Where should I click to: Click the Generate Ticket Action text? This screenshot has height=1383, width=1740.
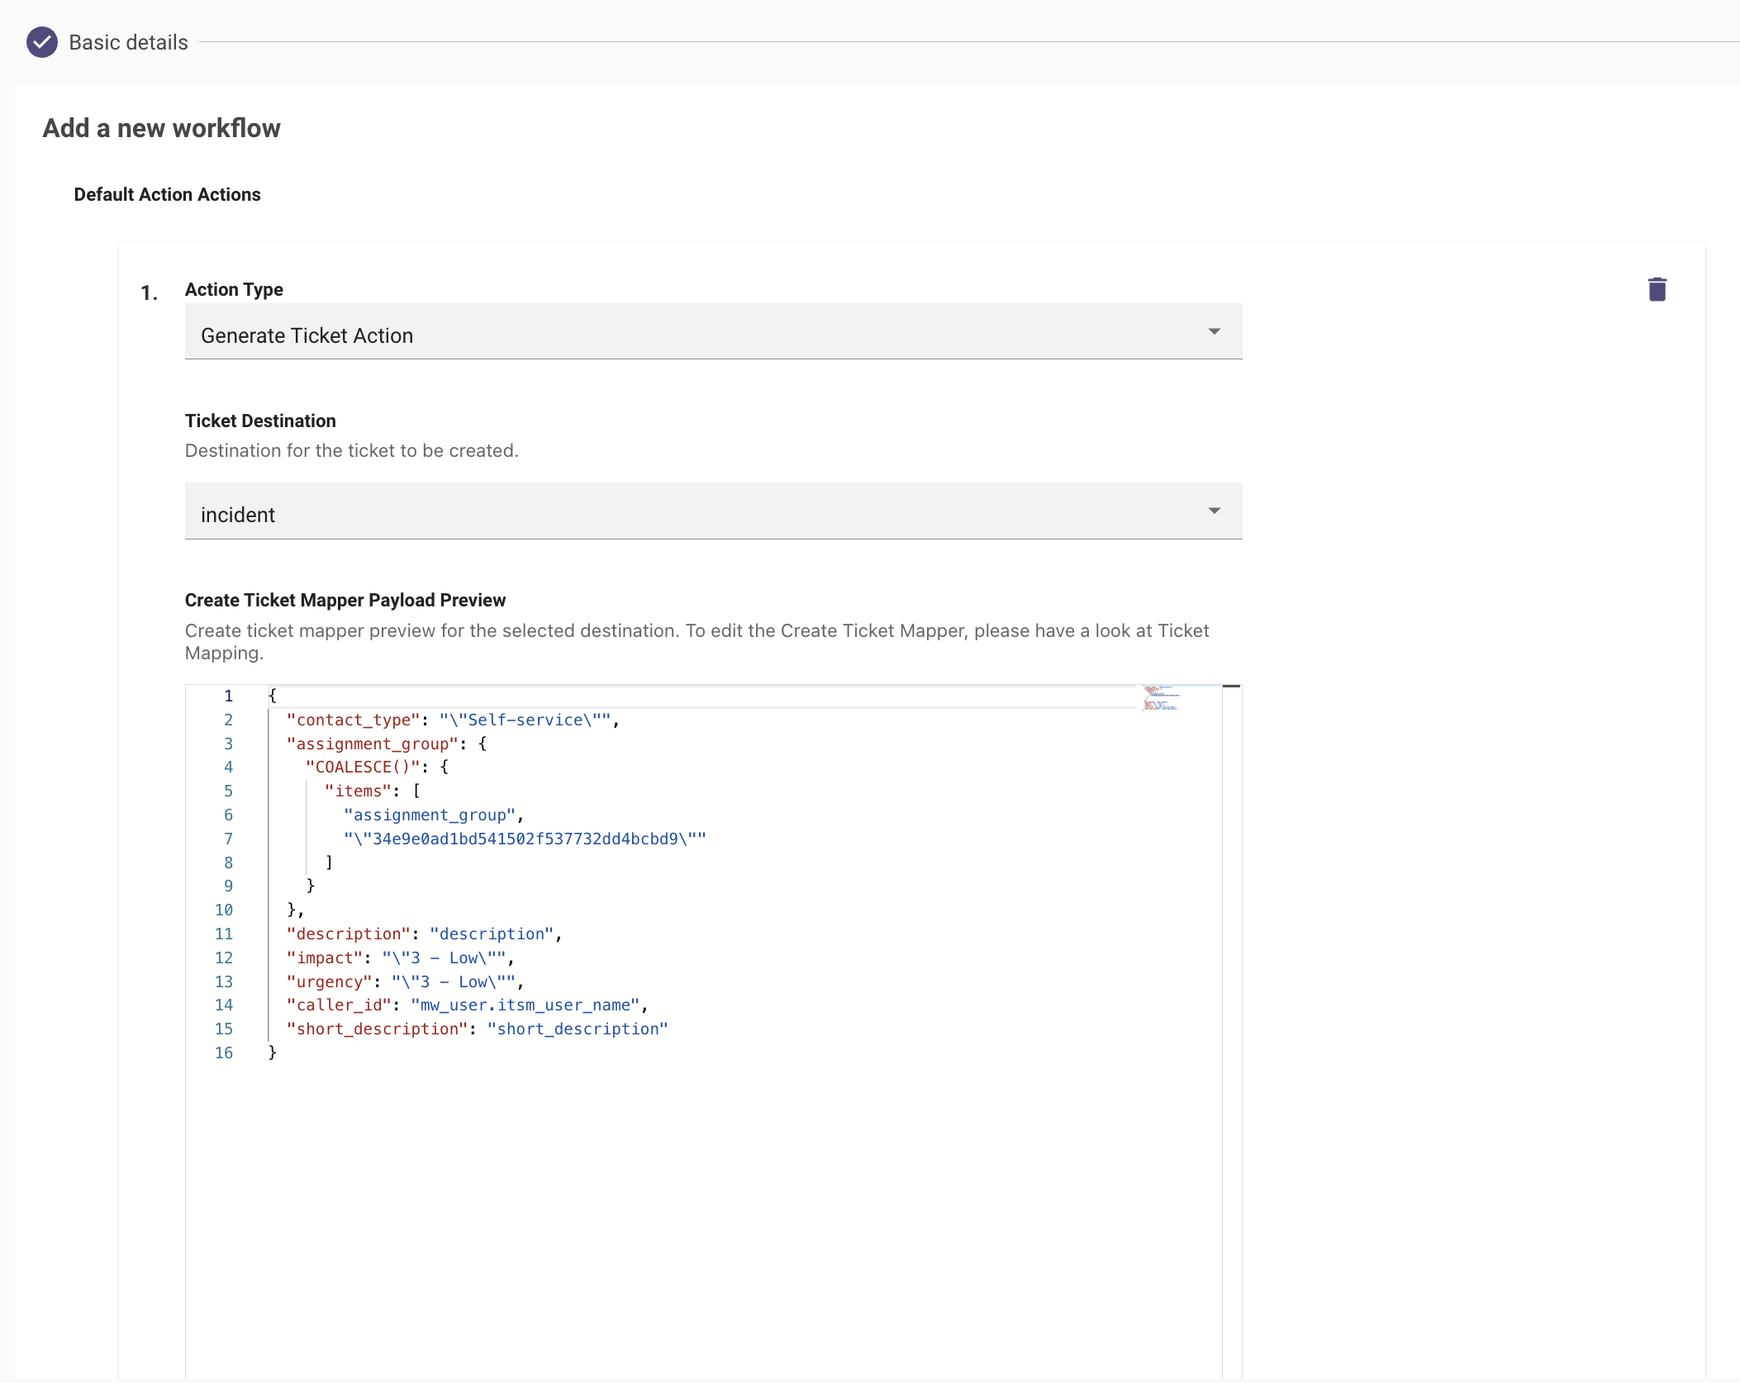307,335
